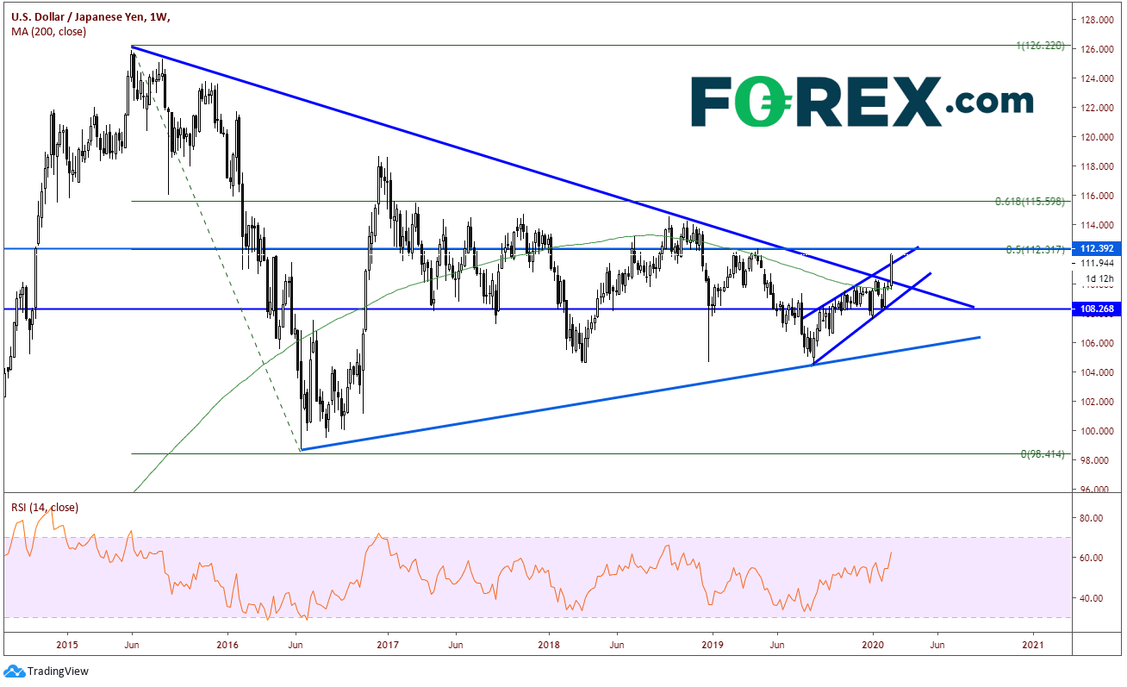
Task: Click the 124.000 price axis tick
Action: coord(1097,78)
